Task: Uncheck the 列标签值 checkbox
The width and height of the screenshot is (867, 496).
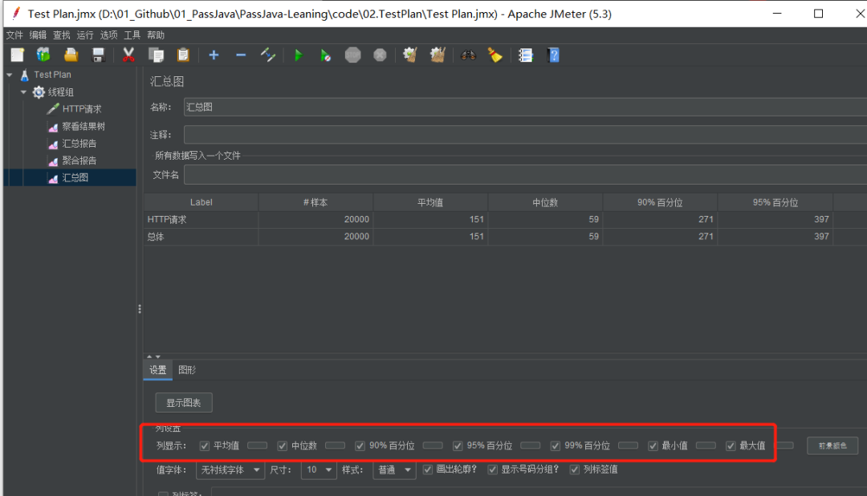Action: click(x=575, y=470)
